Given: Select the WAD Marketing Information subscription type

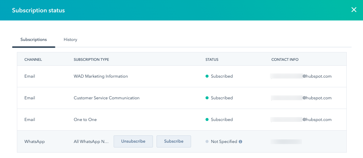Looking at the screenshot, I should tap(101, 76).
